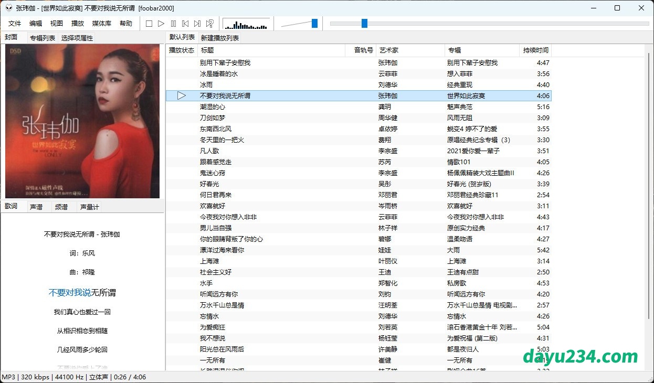The height and width of the screenshot is (383, 654).
Task: Click the Stop playback button
Action: click(149, 24)
